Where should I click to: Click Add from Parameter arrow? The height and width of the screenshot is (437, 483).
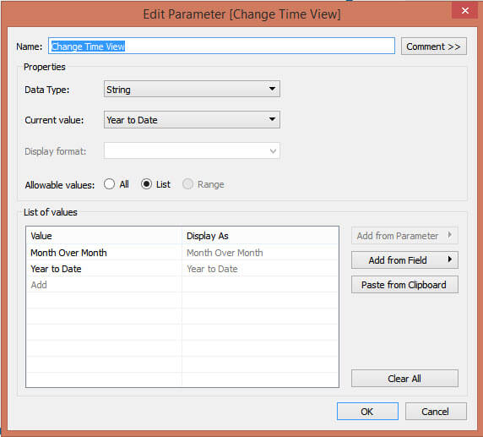tap(449, 235)
